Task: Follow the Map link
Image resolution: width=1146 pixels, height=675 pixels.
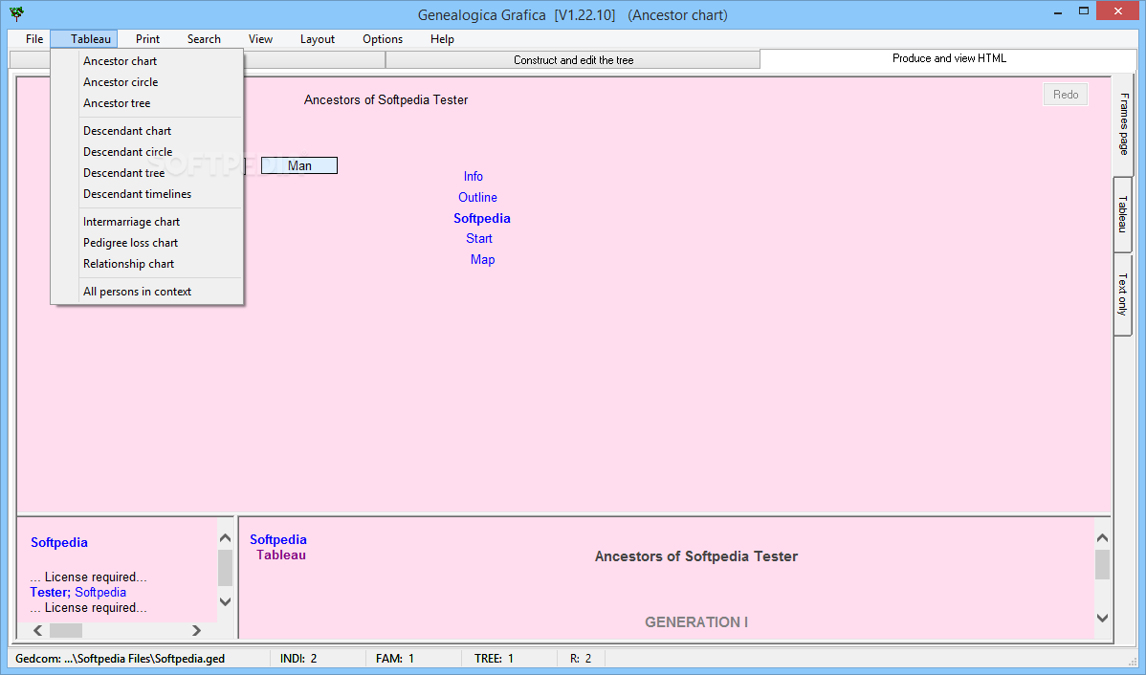Action: point(482,259)
